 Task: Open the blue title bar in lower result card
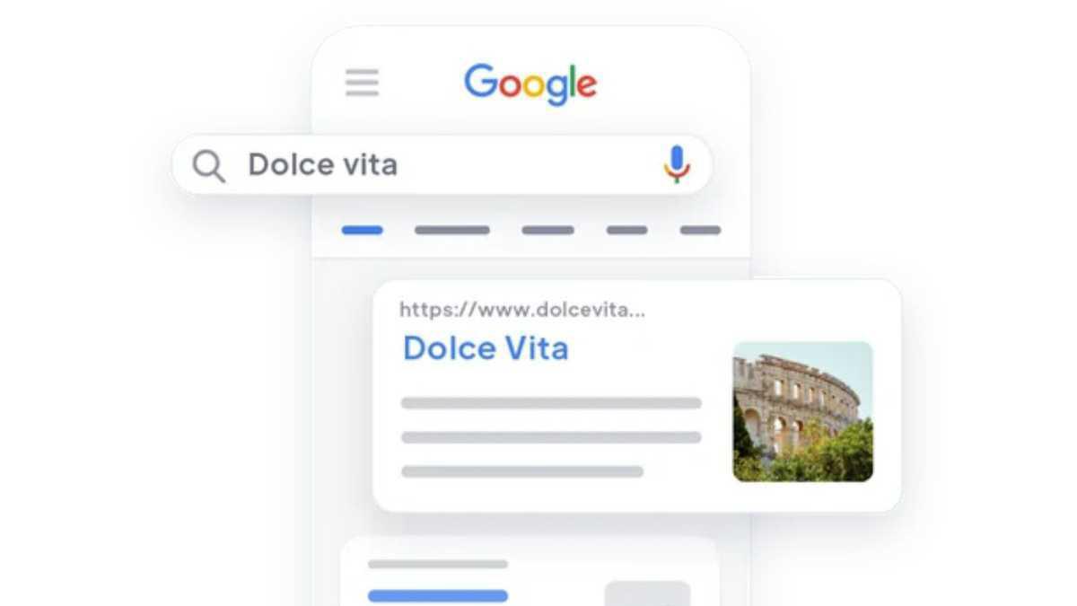coord(438,595)
